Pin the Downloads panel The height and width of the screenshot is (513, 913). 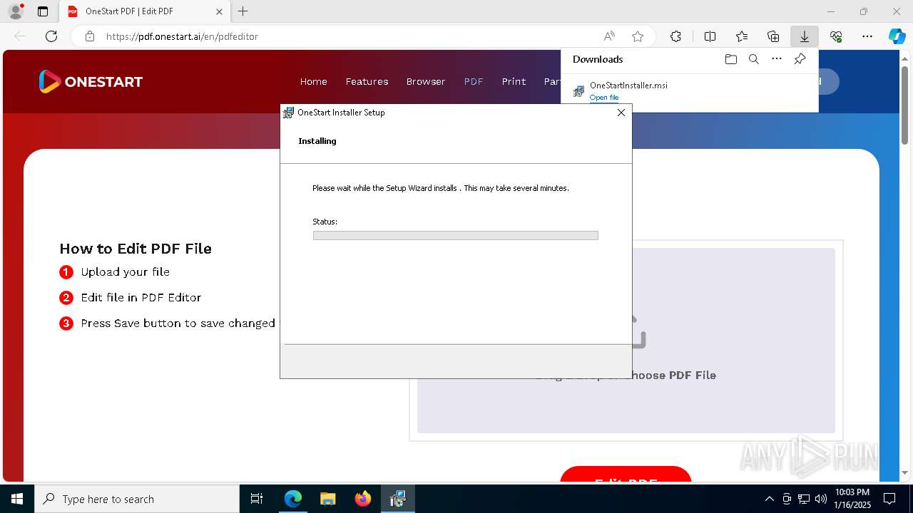800,59
